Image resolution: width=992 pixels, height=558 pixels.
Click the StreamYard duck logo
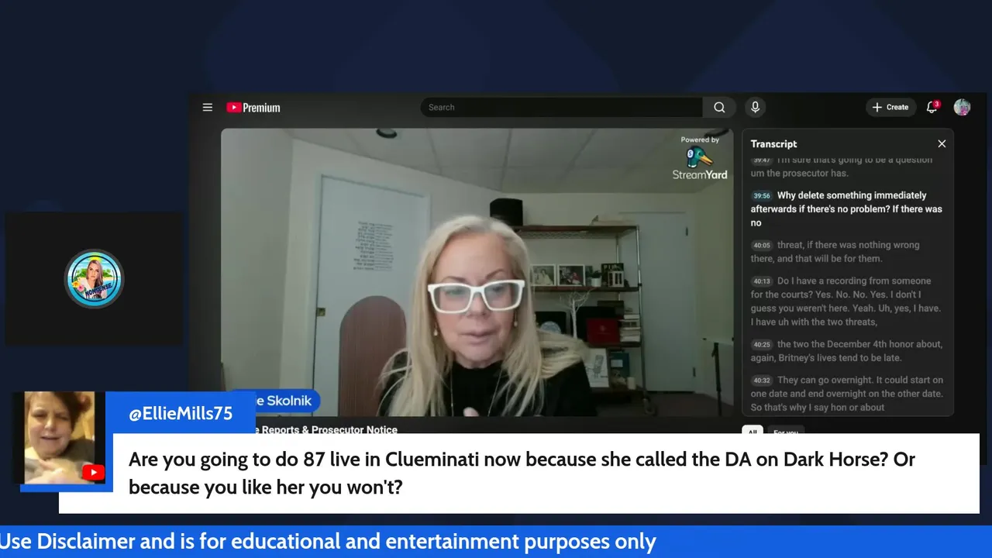699,157
